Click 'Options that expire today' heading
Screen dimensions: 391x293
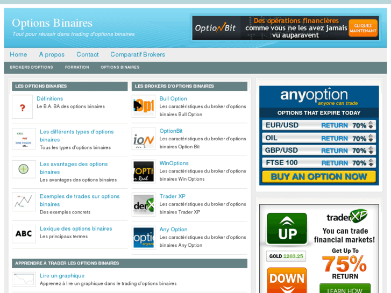pos(319,113)
